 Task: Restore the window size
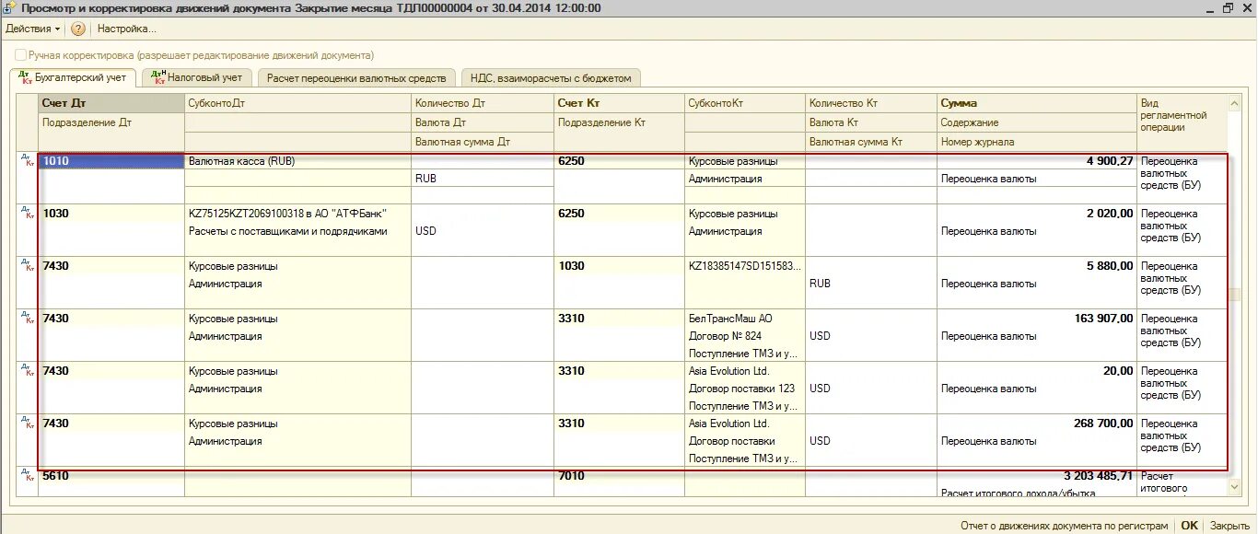[x=1227, y=7]
